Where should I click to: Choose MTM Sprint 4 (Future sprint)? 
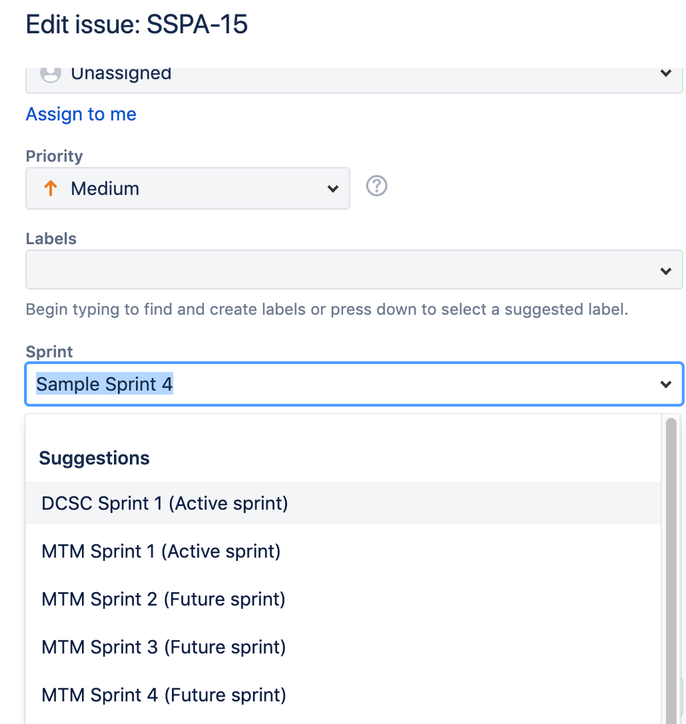point(163,695)
